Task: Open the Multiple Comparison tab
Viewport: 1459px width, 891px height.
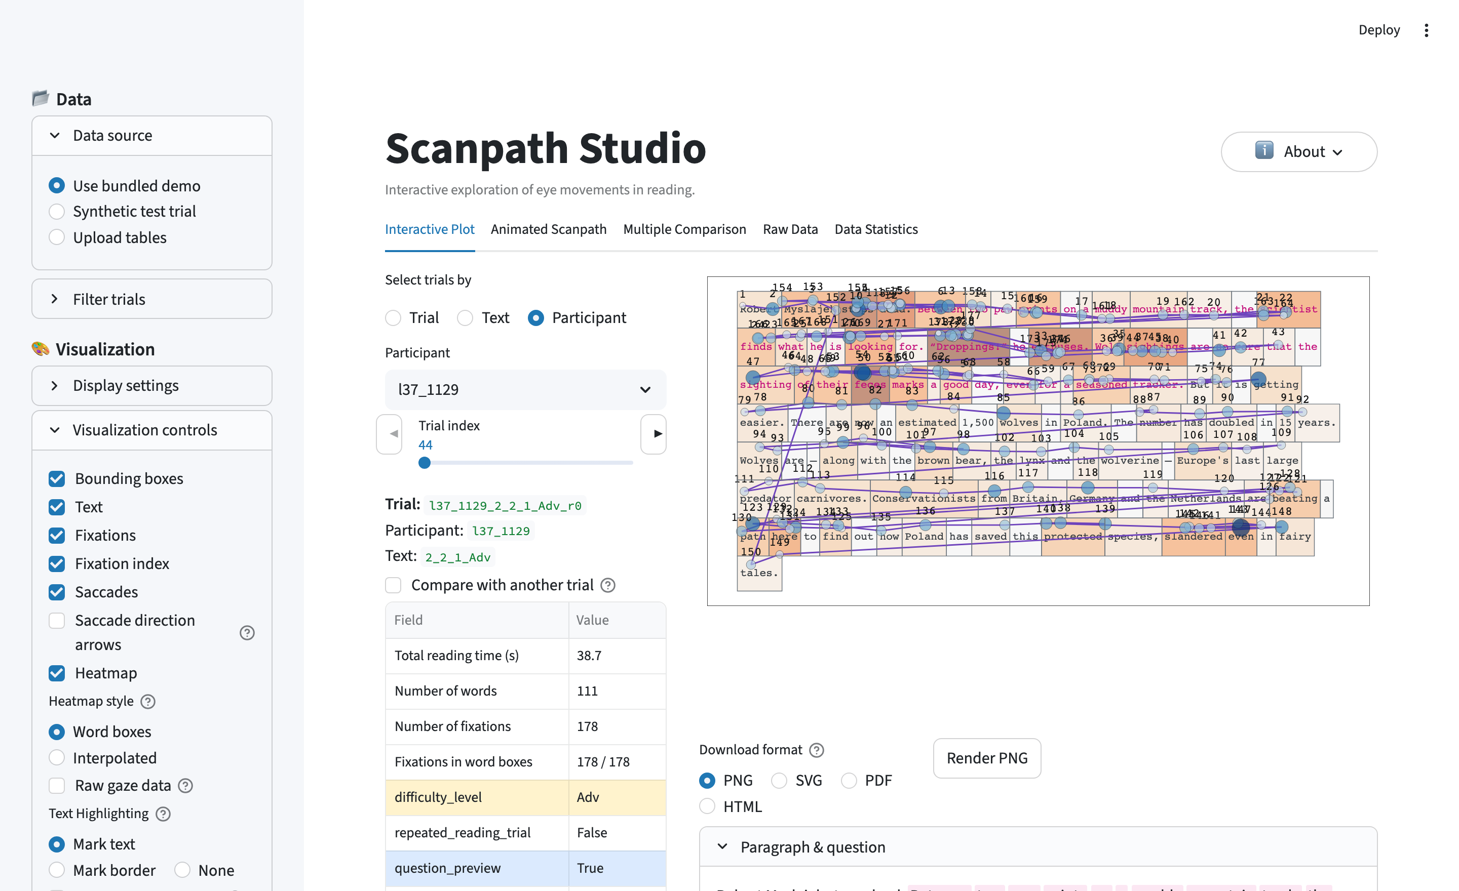Action: [684, 229]
